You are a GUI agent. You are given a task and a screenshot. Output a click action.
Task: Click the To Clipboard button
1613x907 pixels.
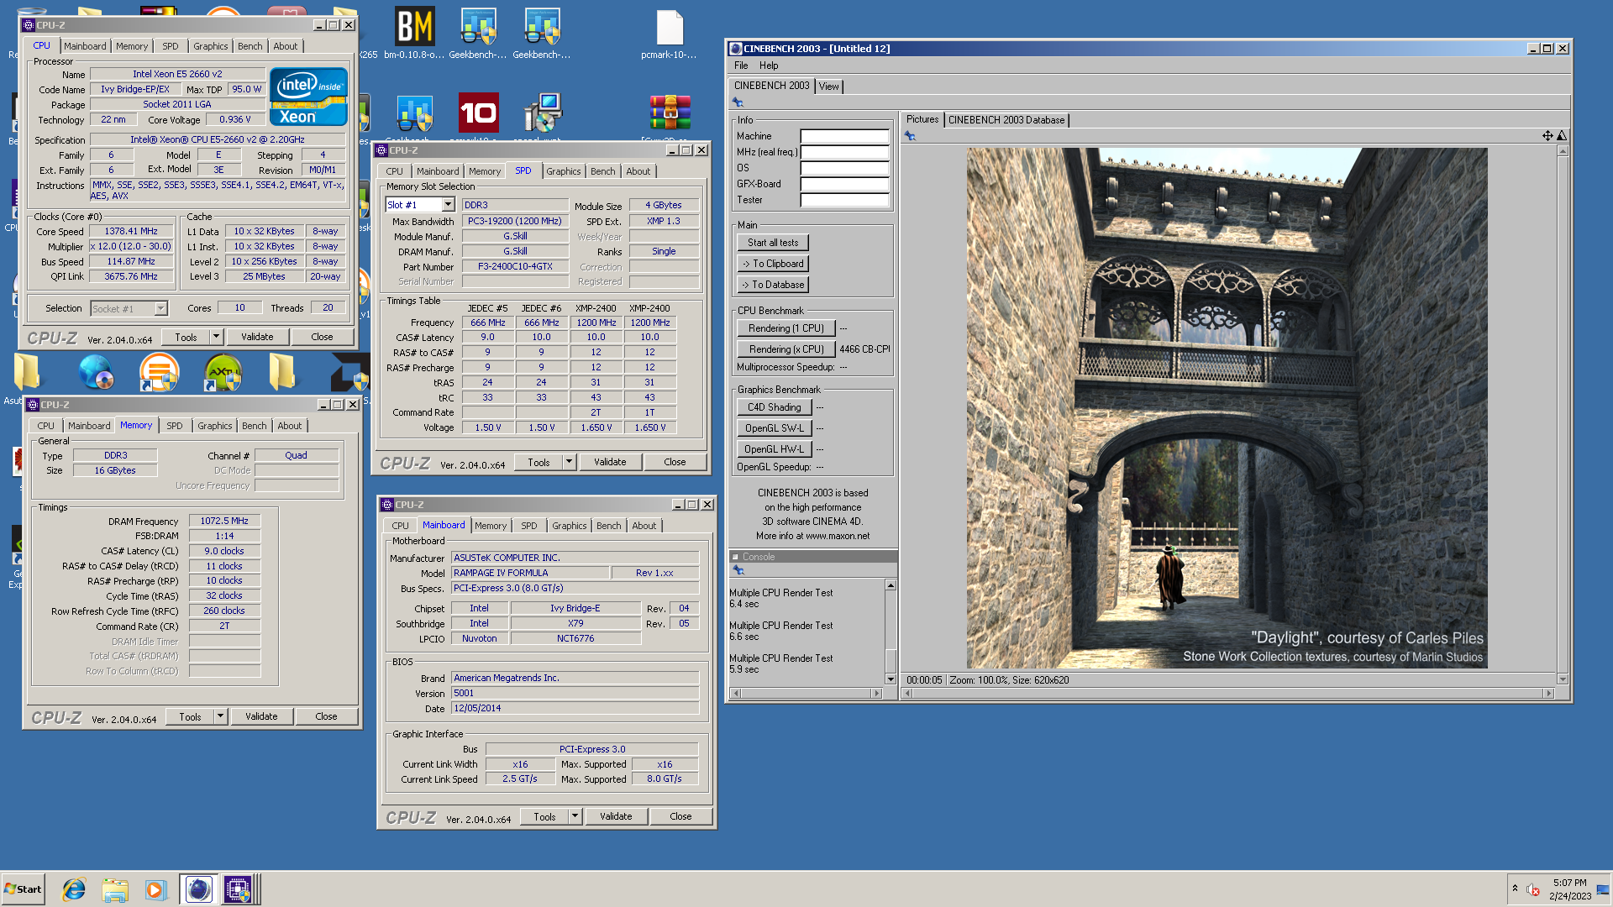click(x=773, y=264)
